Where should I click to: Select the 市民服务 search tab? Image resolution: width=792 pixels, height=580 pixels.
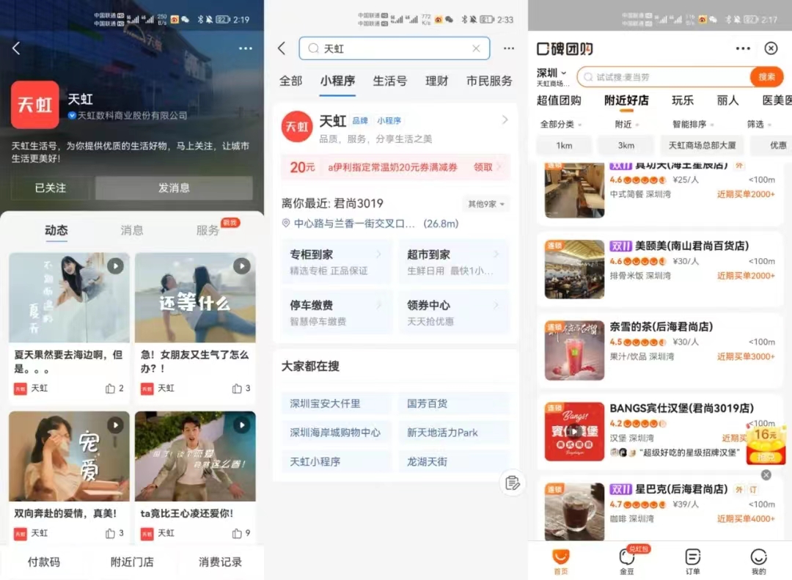[489, 81]
